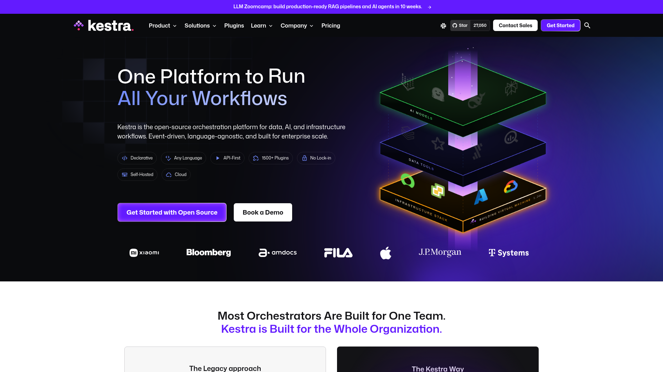Click the 'DATA TOOLS' layer label
This screenshot has height=372, width=663.
[x=421, y=164]
